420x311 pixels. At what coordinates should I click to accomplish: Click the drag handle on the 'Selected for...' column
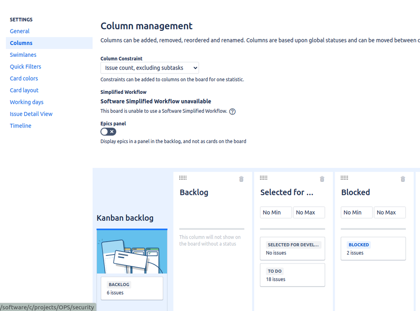pos(263,177)
